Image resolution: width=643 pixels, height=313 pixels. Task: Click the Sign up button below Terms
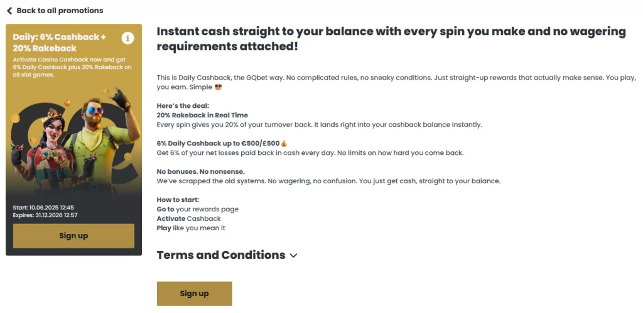[195, 294]
